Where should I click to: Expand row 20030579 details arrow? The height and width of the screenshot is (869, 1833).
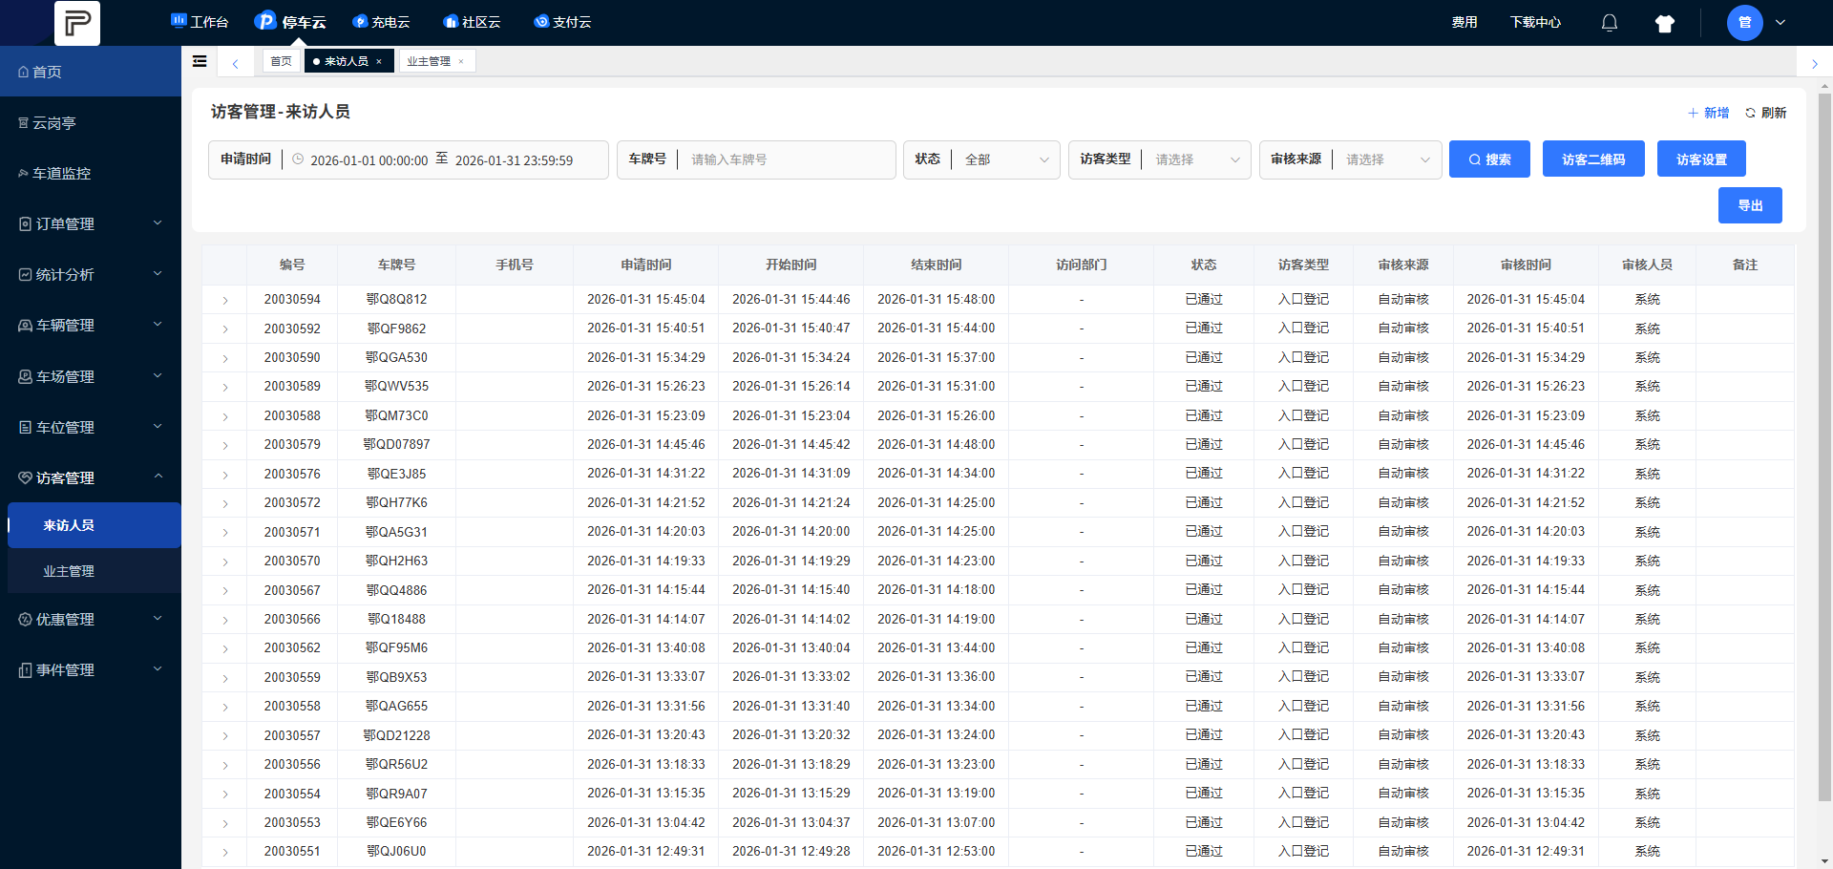[x=225, y=445]
